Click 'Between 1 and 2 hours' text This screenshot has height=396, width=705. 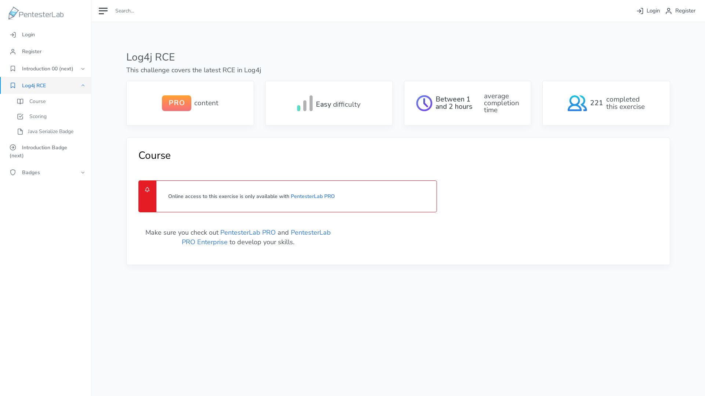tap(454, 103)
